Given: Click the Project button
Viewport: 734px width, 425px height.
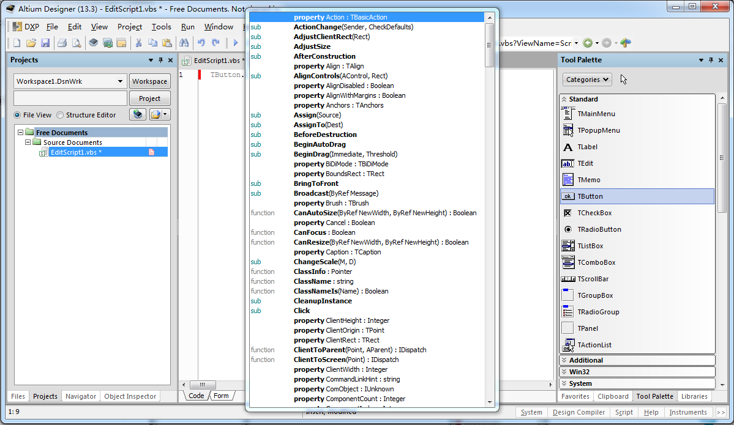Looking at the screenshot, I should (149, 98).
